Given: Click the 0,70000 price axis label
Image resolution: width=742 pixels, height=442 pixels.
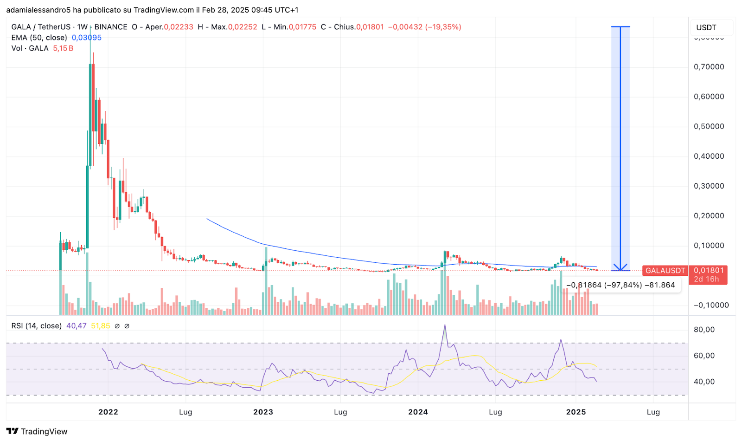Looking at the screenshot, I should click(x=709, y=67).
